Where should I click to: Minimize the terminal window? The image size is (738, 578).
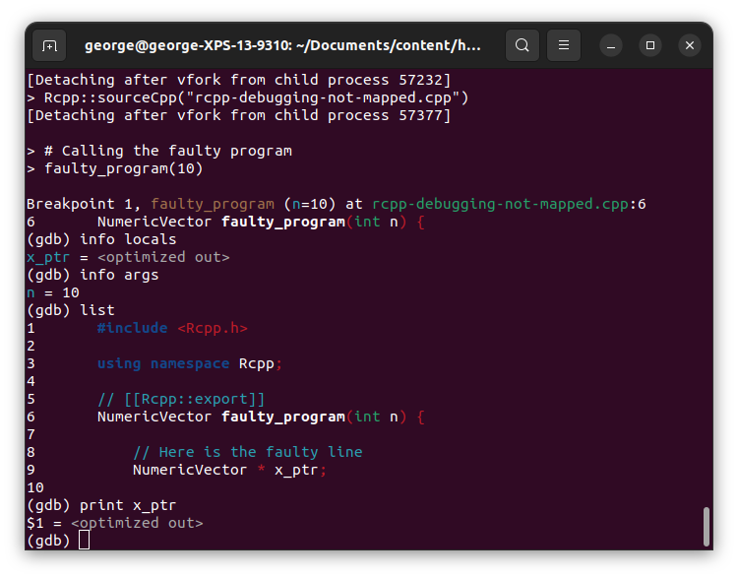click(x=610, y=45)
